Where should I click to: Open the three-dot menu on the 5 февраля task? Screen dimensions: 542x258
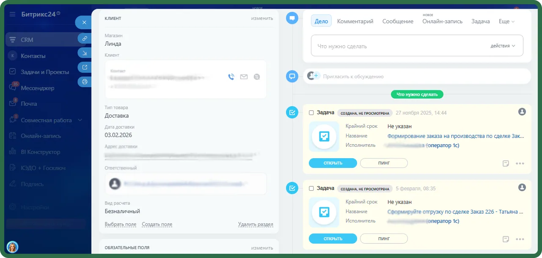click(520, 239)
